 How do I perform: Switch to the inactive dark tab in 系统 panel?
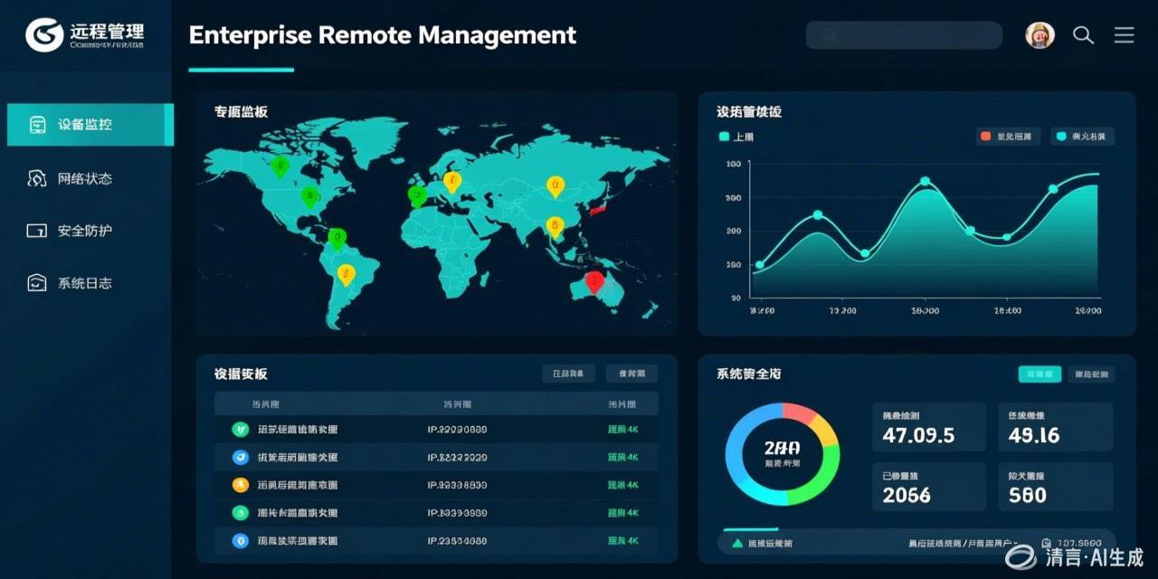coord(1091,374)
